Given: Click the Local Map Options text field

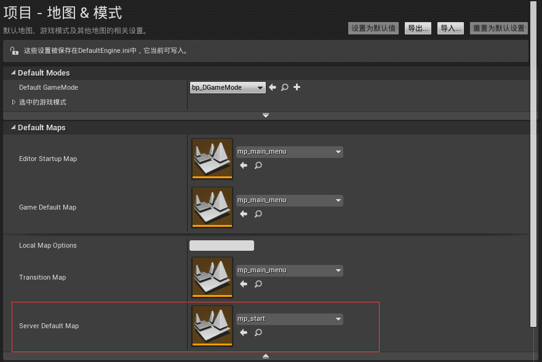Looking at the screenshot, I should (x=221, y=246).
